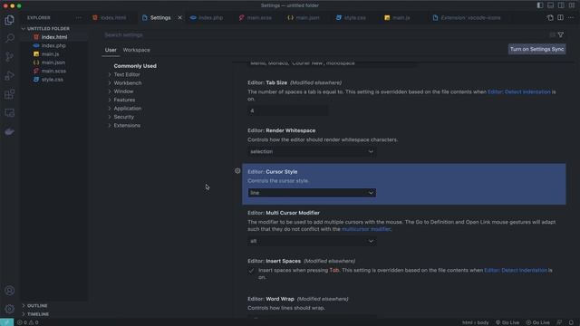This screenshot has height=326, width=580.
Task: Select Commonly Used in settings tree
Action: (x=135, y=66)
